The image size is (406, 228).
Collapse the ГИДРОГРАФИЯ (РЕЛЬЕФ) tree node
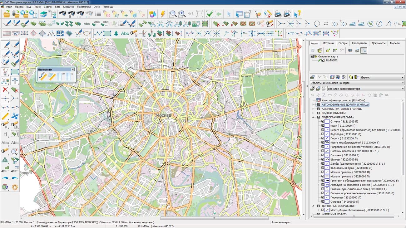[x=314, y=117]
